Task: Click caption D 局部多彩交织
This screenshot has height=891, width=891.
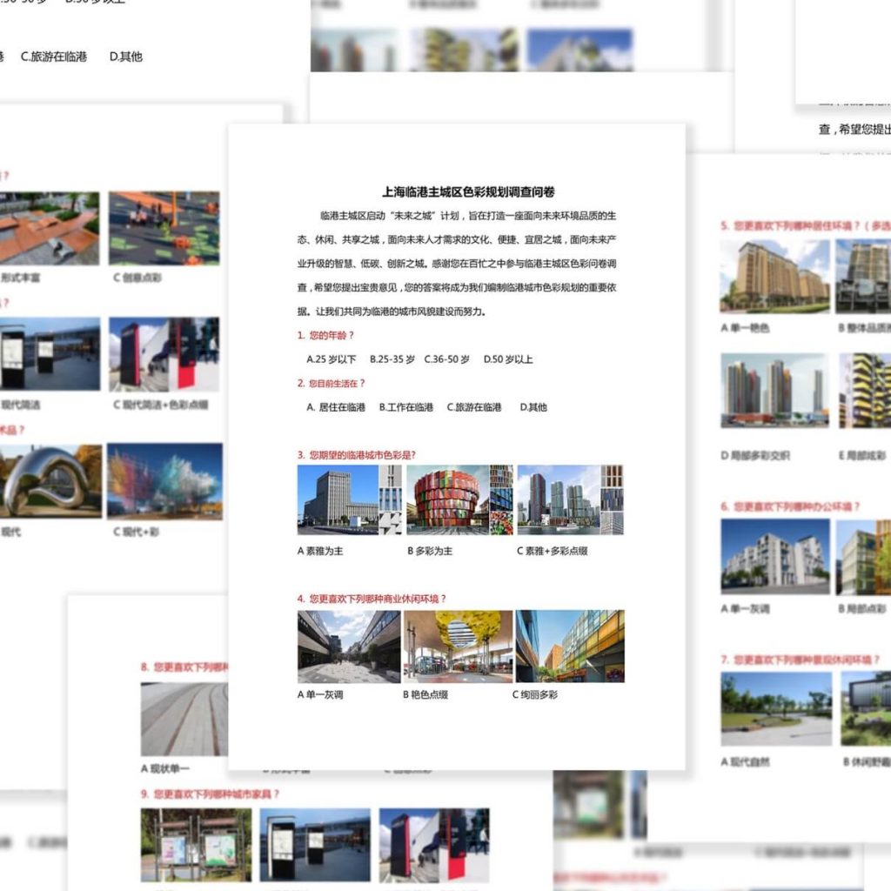Action: point(755,455)
